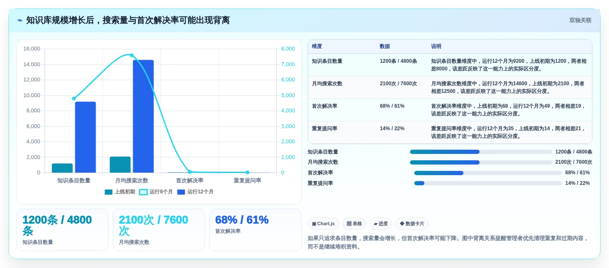Image resolution: width=609 pixels, height=268 pixels.
Task: Click the 运行12个月 blue legend swatch
Action: [181, 192]
